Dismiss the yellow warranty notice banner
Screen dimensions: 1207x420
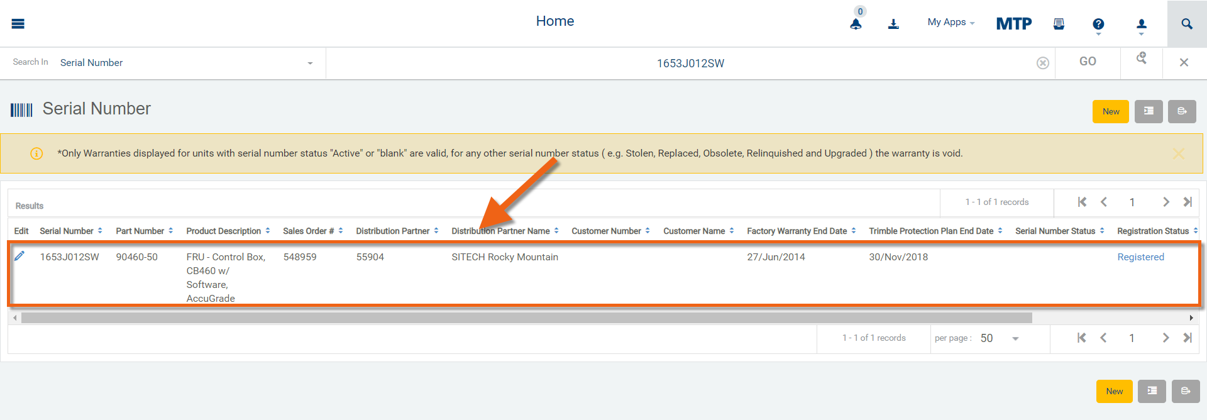pyautogui.click(x=1179, y=153)
